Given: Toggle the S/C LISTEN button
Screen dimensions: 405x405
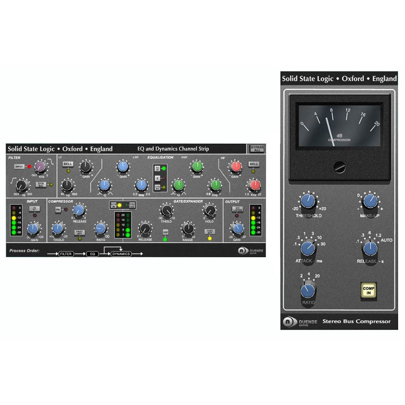Looking at the screenshot, I should [x=237, y=209].
